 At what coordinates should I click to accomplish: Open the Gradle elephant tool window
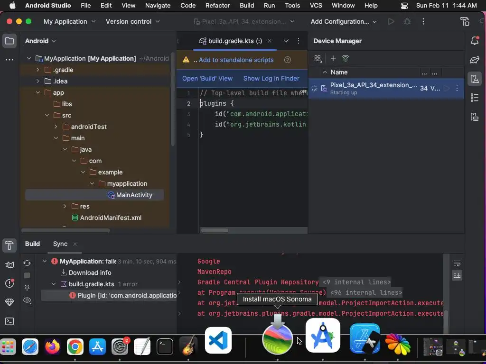click(475, 60)
